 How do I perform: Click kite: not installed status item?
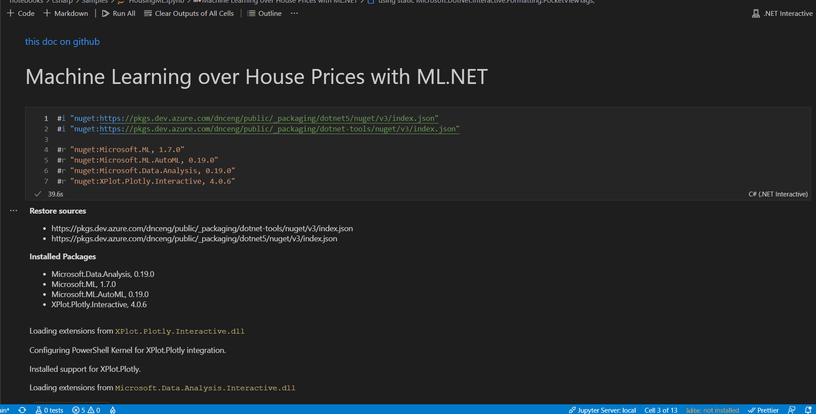coord(713,410)
